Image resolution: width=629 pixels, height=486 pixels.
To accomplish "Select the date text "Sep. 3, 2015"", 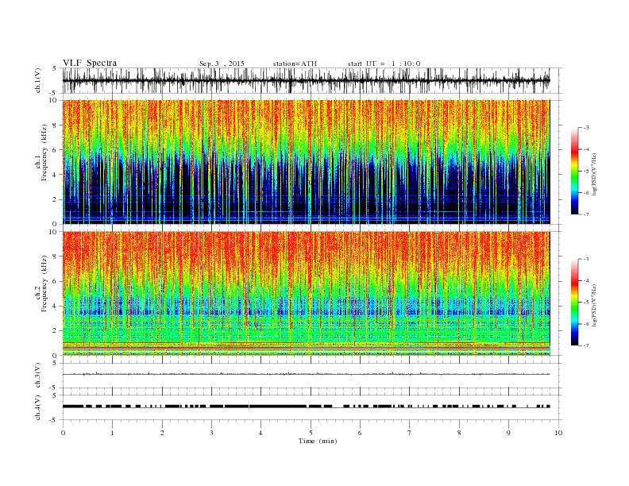I will (222, 64).
